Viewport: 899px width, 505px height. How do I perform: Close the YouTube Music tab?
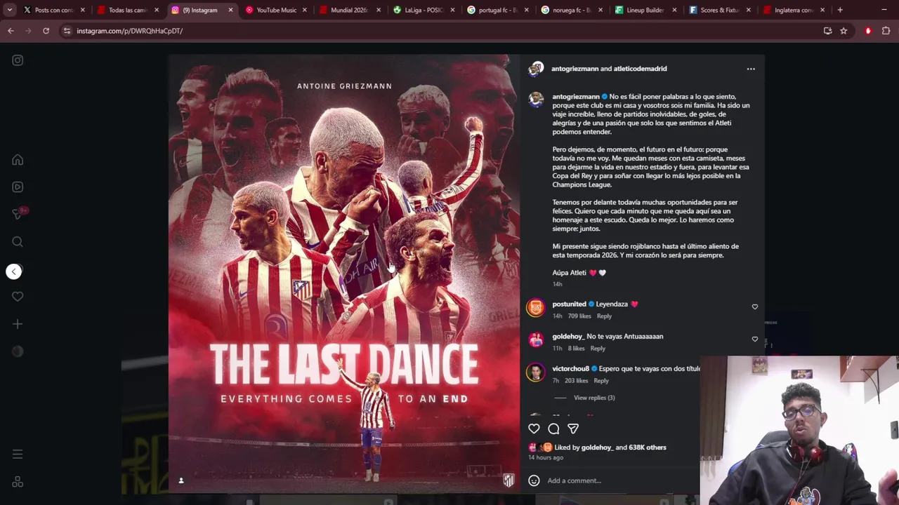[x=304, y=10]
